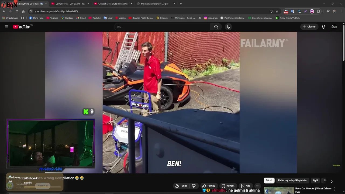Click the youtube.com address bar URL
The height and width of the screenshot is (194, 345).
pyautogui.click(x=56, y=11)
